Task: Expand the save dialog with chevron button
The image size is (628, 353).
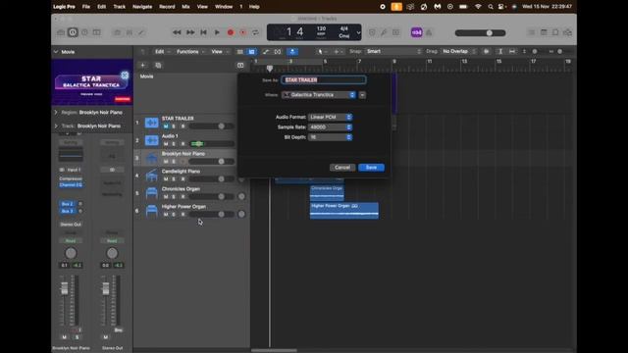Action: coord(362,95)
